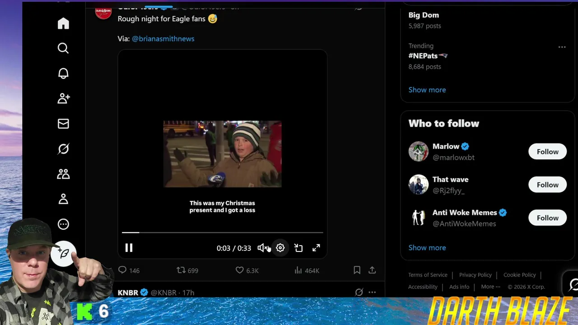The height and width of the screenshot is (325, 578).
Task: Click the 5,987 posts count text
Action: (425, 26)
